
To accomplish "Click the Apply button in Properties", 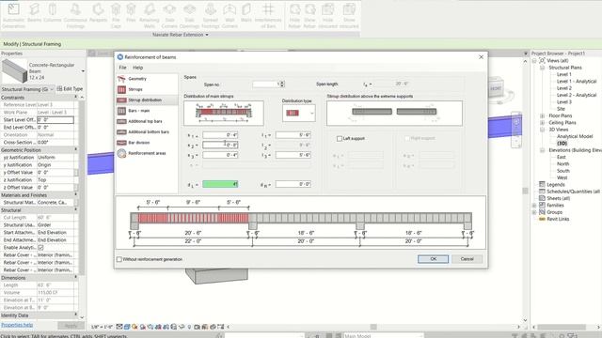I will [x=71, y=326].
